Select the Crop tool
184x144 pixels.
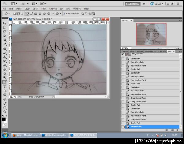5,40
